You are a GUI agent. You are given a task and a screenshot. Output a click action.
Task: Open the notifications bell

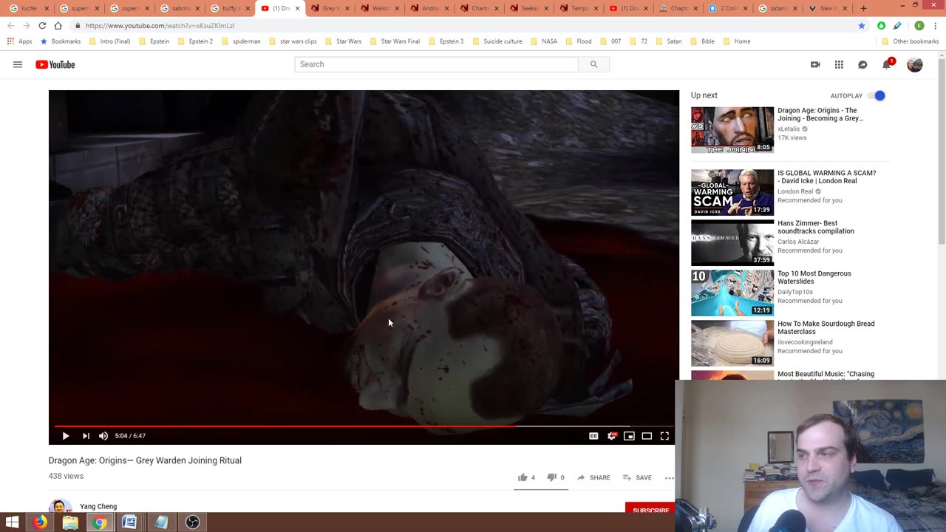(x=887, y=64)
